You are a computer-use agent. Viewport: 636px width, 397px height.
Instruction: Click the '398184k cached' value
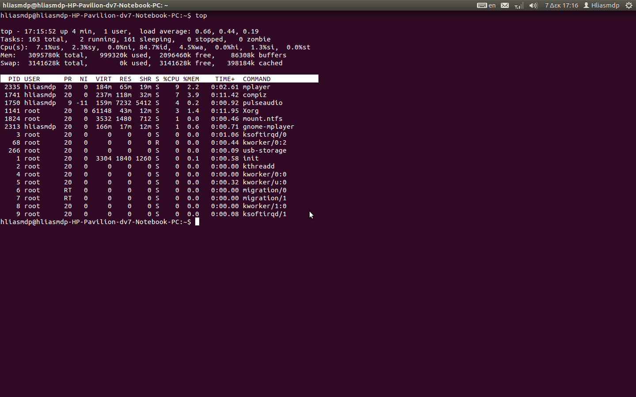point(255,63)
